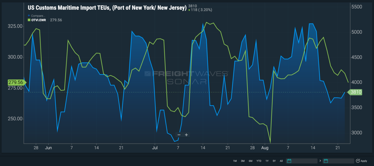Click the blue plus Compare icon
The height and width of the screenshot is (166, 374).
29,16
